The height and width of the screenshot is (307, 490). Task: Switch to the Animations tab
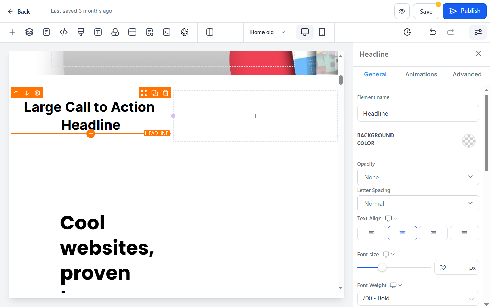[x=421, y=74]
